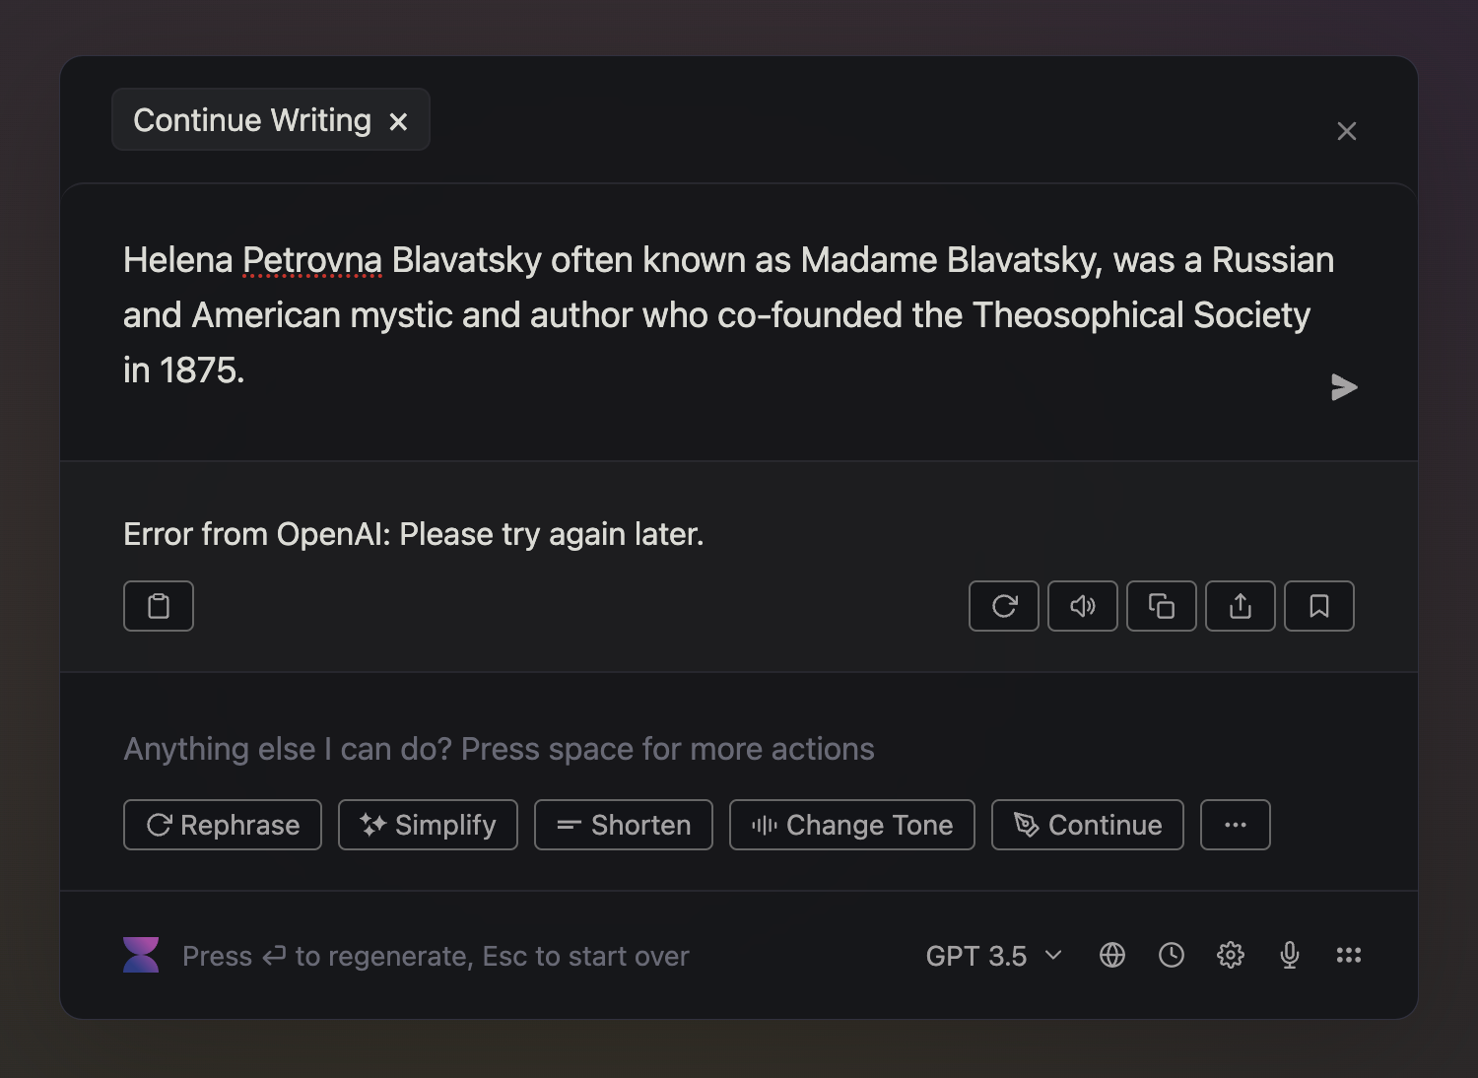The height and width of the screenshot is (1078, 1478).
Task: Toggle web access with the globe icon
Action: [x=1112, y=955]
